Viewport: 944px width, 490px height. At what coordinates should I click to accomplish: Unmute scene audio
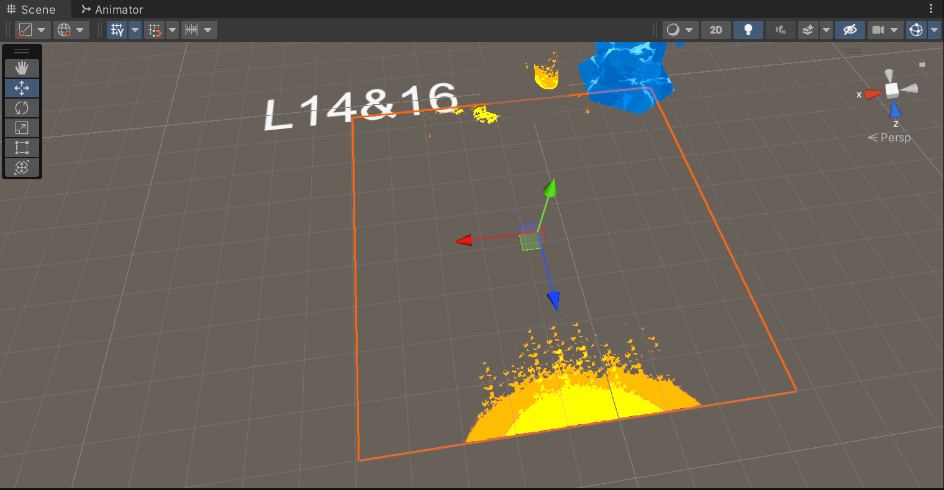point(780,30)
